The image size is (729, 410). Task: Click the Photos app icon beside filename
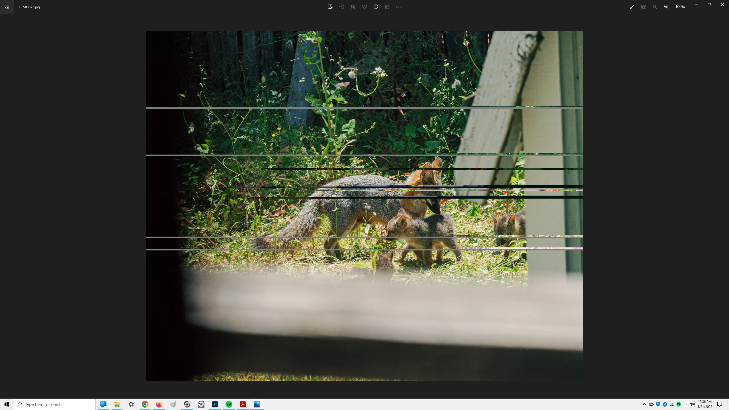[x=7, y=7]
